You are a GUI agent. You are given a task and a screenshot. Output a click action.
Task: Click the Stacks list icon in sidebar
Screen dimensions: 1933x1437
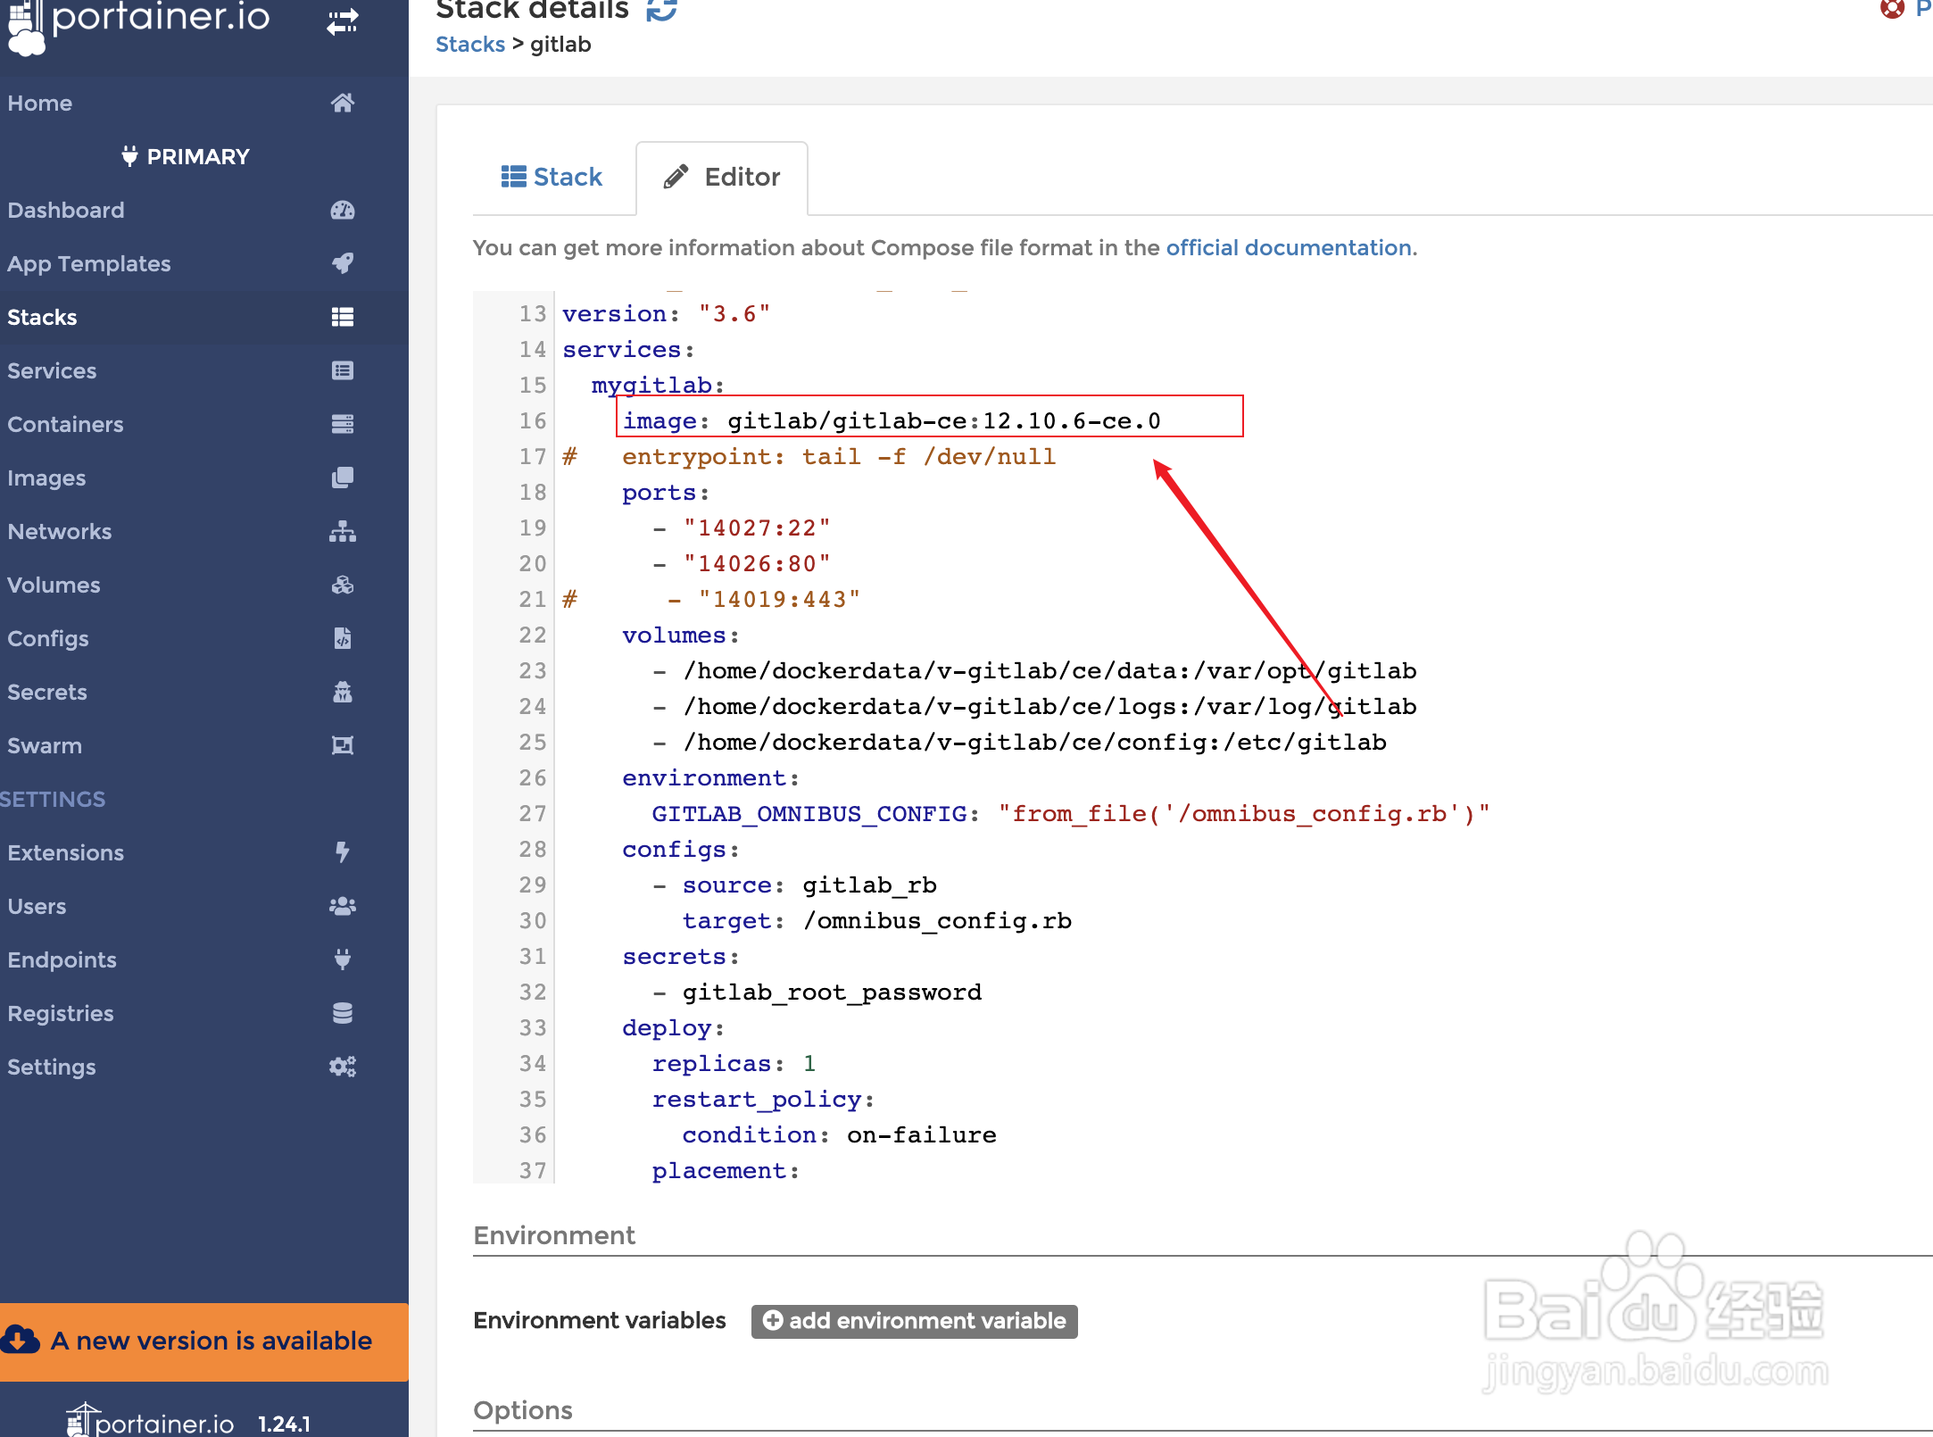click(343, 317)
